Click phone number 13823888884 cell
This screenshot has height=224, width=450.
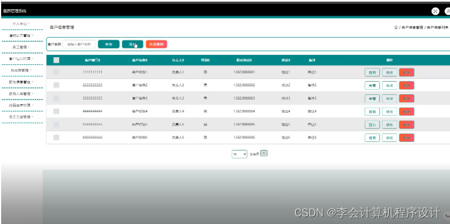[244, 111]
